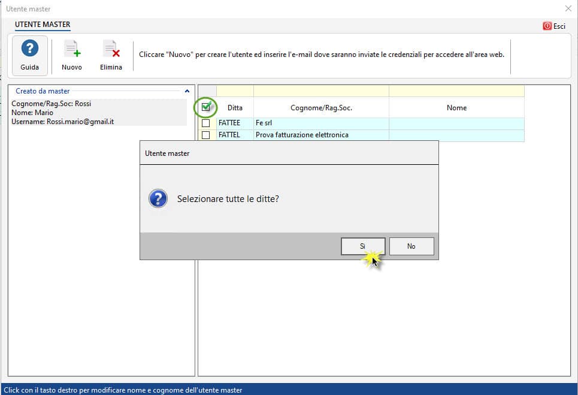Viewport: 578px width, 395px height.
Task: Open the Guida help icon
Action: pyautogui.click(x=30, y=49)
